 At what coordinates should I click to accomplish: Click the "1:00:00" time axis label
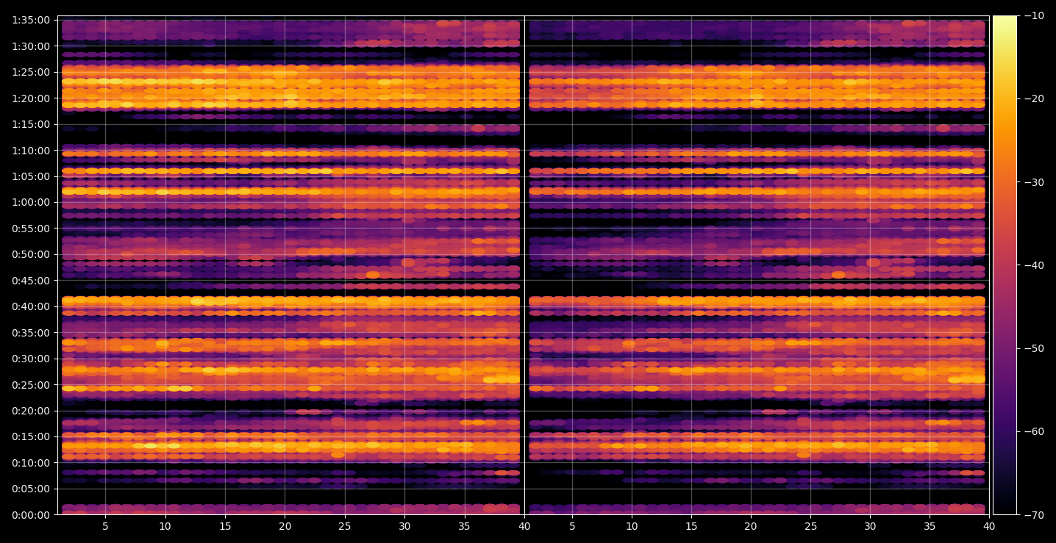point(32,202)
